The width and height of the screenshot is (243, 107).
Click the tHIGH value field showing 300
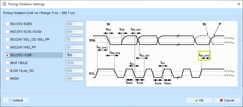click(74, 79)
